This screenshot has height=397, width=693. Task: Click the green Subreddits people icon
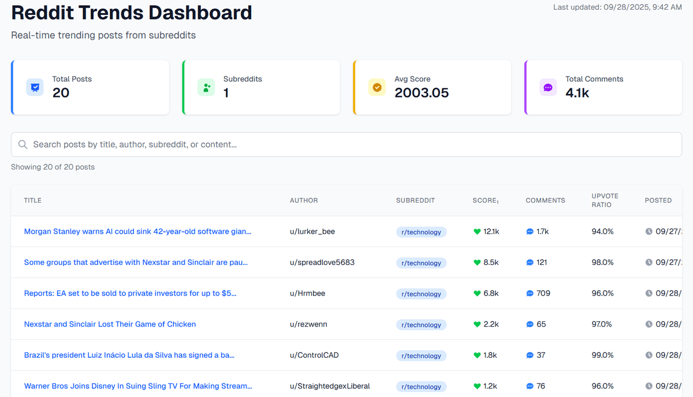click(x=206, y=87)
